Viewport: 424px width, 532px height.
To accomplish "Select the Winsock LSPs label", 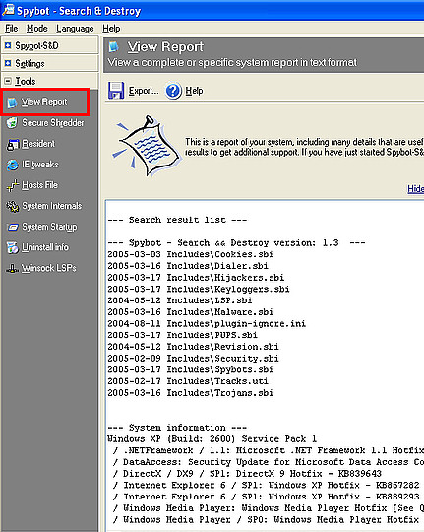I will click(49, 268).
